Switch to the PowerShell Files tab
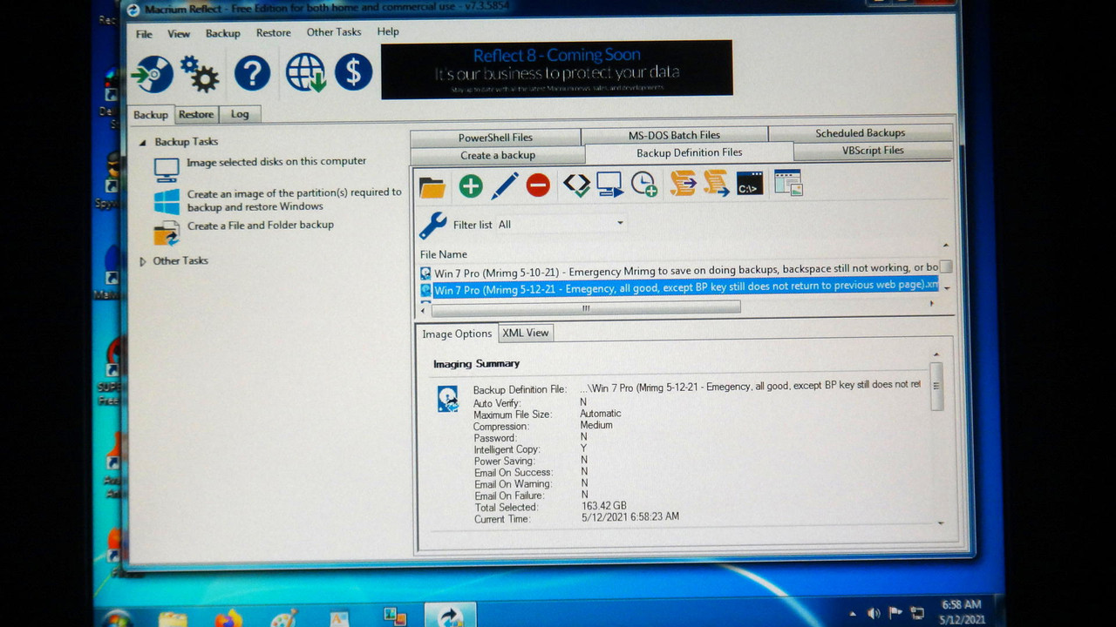This screenshot has width=1116, height=627. tap(495, 138)
